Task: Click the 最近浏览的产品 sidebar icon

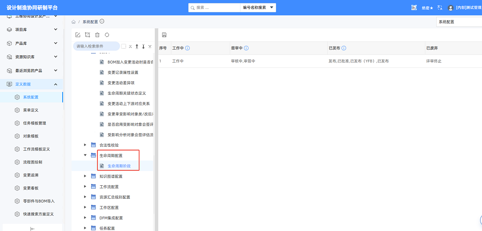Action: [x=9, y=71]
